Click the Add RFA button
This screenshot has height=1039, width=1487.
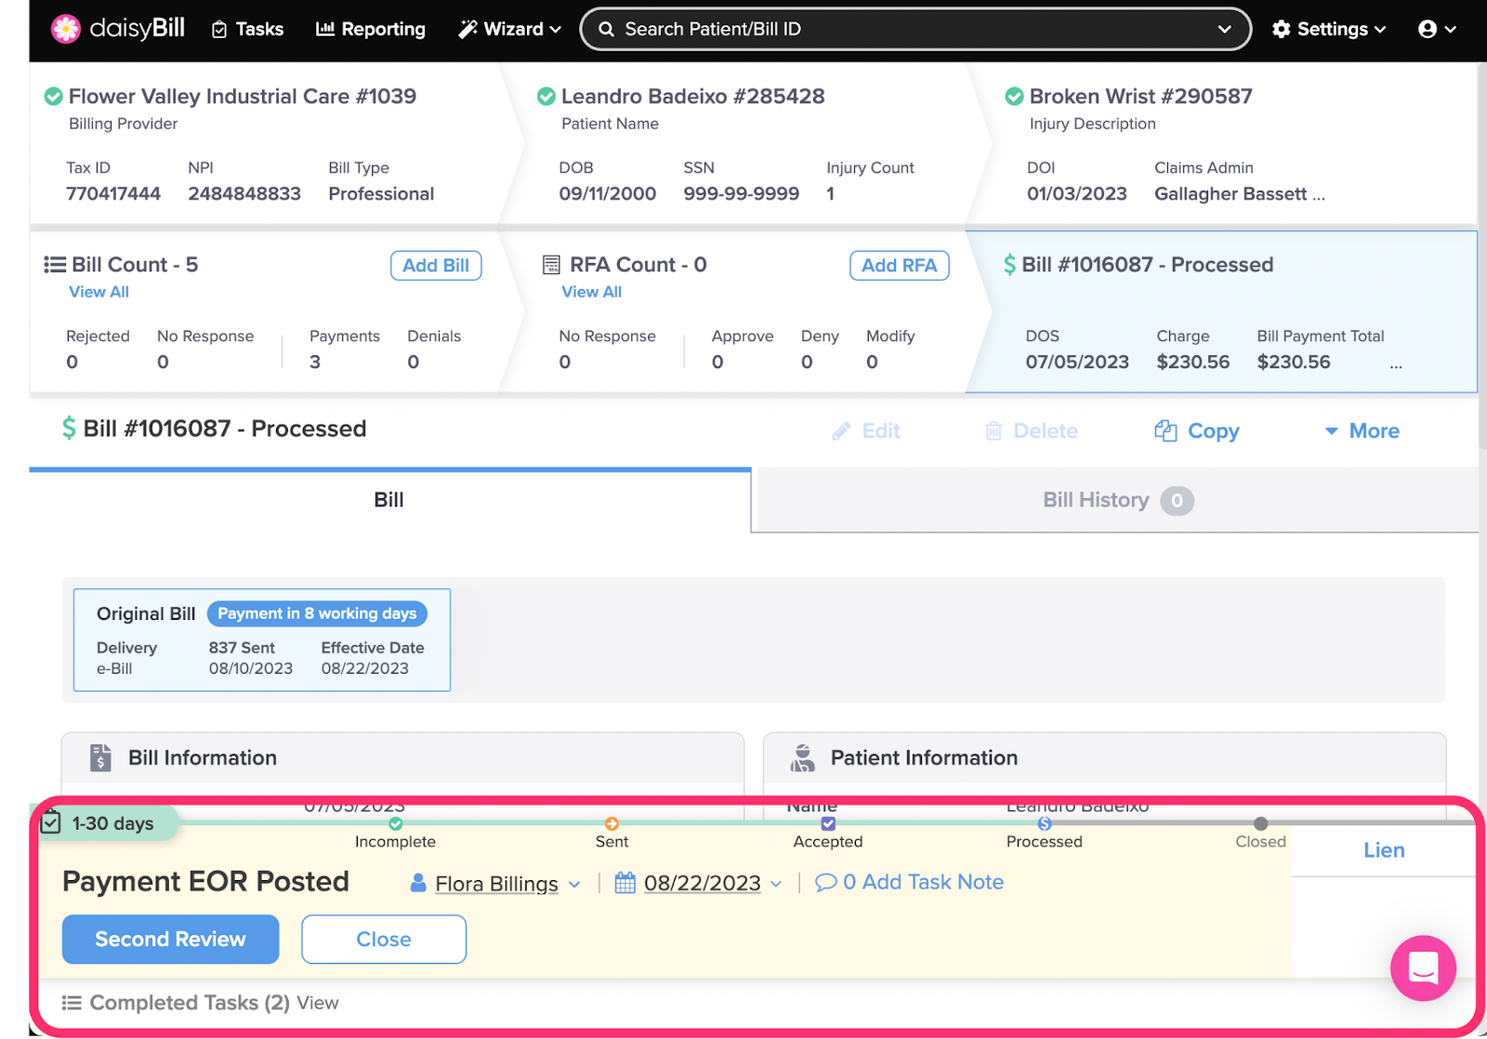[899, 265]
